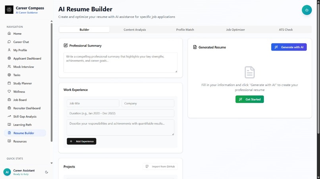Click the Add Experience button
This screenshot has height=179, width=320.
[x=81, y=141]
